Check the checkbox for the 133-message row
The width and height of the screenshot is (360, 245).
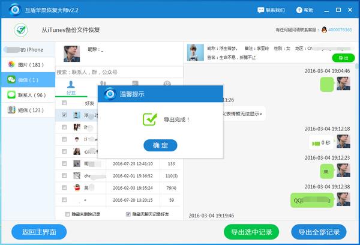coord(64,163)
